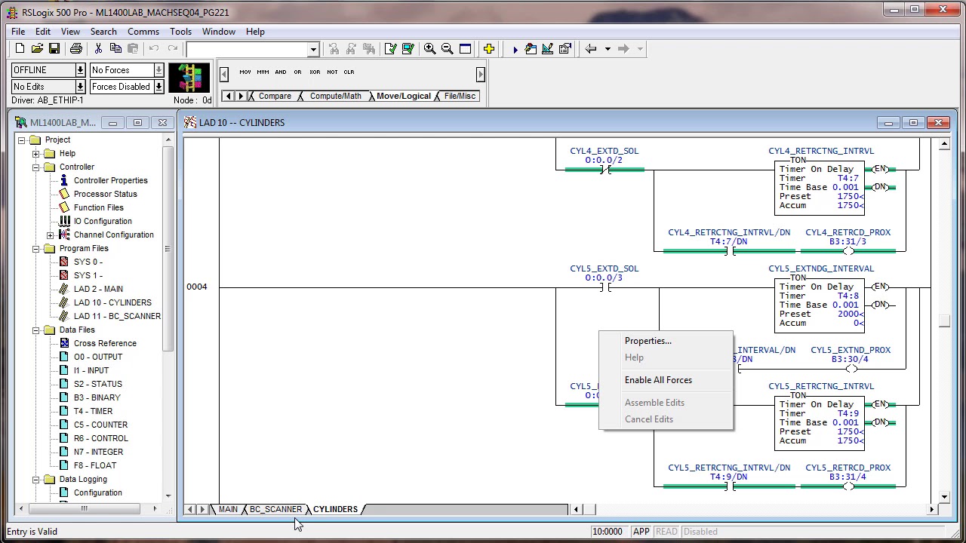
Task: Insert the AND instruction
Action: tap(281, 72)
